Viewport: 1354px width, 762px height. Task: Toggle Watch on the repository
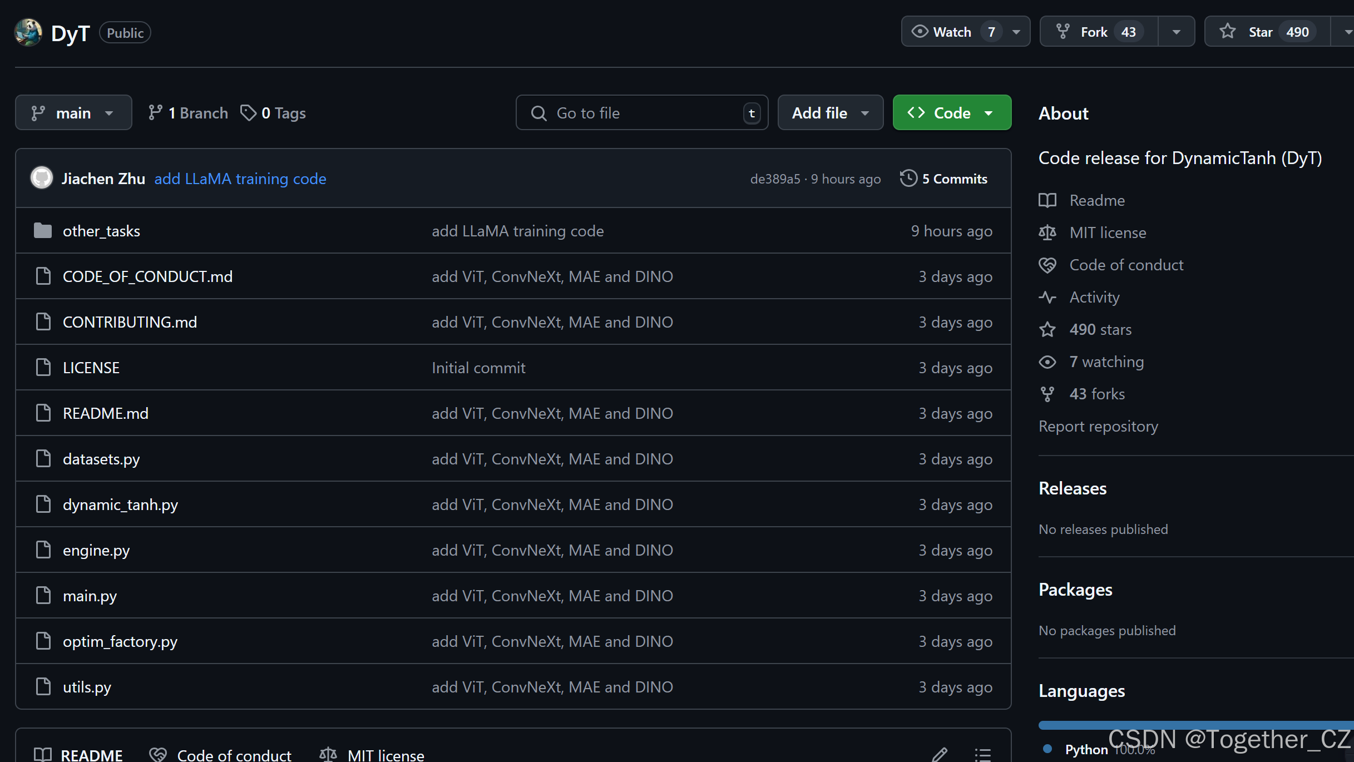coord(951,32)
